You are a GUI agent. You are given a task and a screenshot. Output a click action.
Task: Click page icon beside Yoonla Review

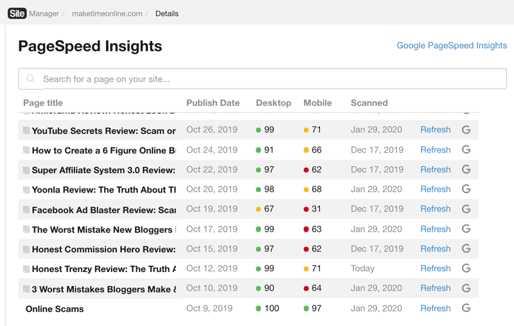tap(26, 189)
